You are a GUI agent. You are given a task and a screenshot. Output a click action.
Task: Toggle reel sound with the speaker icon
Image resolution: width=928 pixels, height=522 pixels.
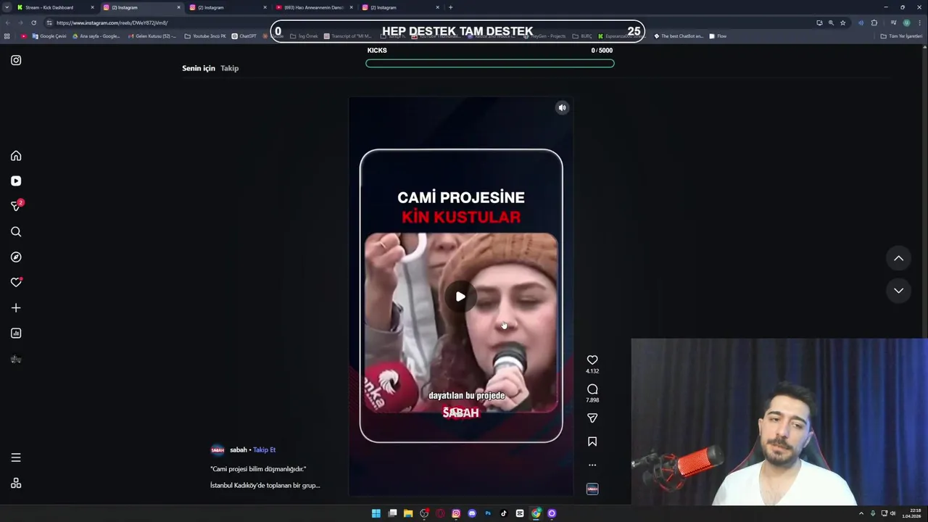(562, 108)
